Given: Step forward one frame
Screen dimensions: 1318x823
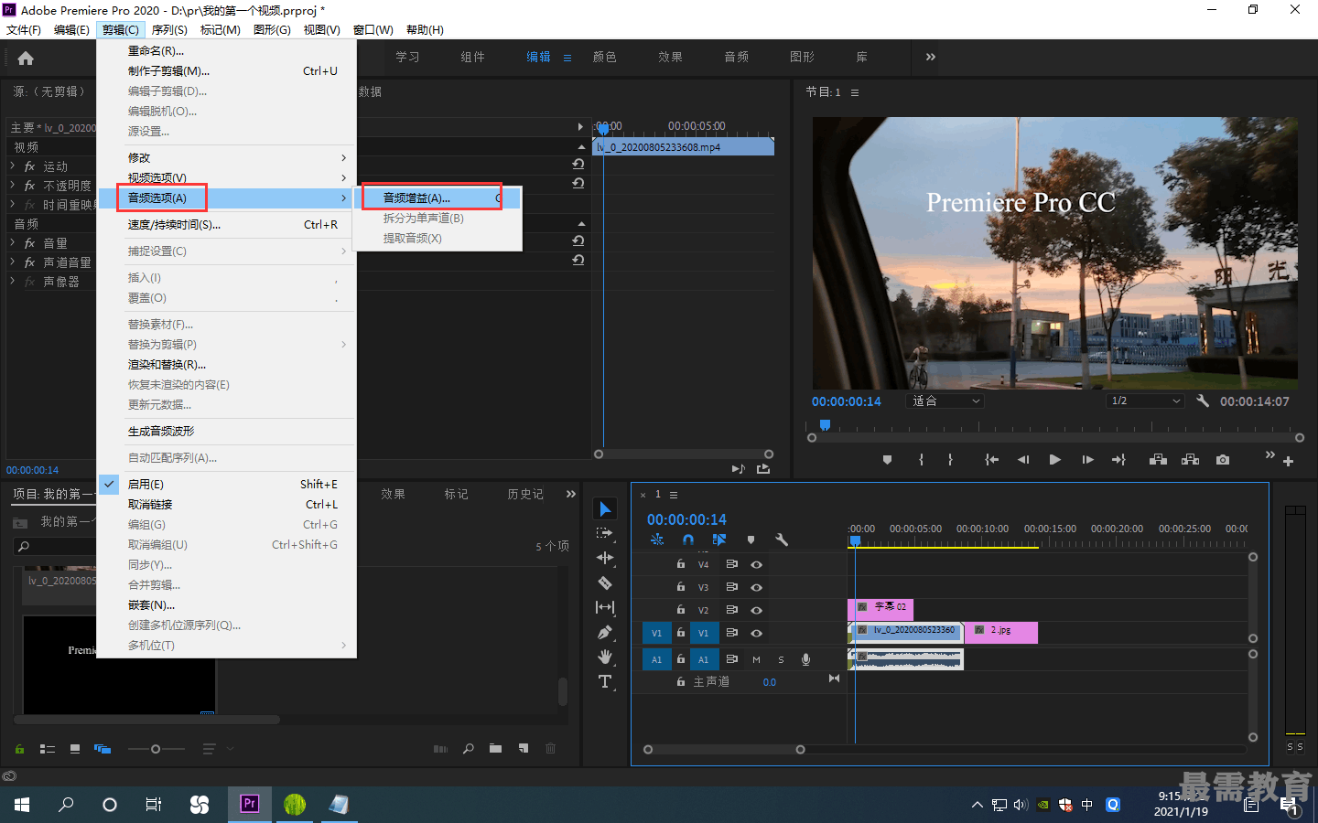Looking at the screenshot, I should pyautogui.click(x=1087, y=460).
